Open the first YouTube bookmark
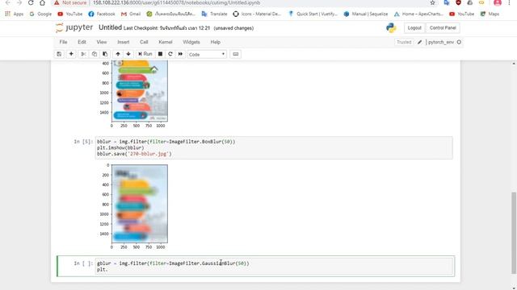The height and width of the screenshot is (290, 517). coord(70,14)
